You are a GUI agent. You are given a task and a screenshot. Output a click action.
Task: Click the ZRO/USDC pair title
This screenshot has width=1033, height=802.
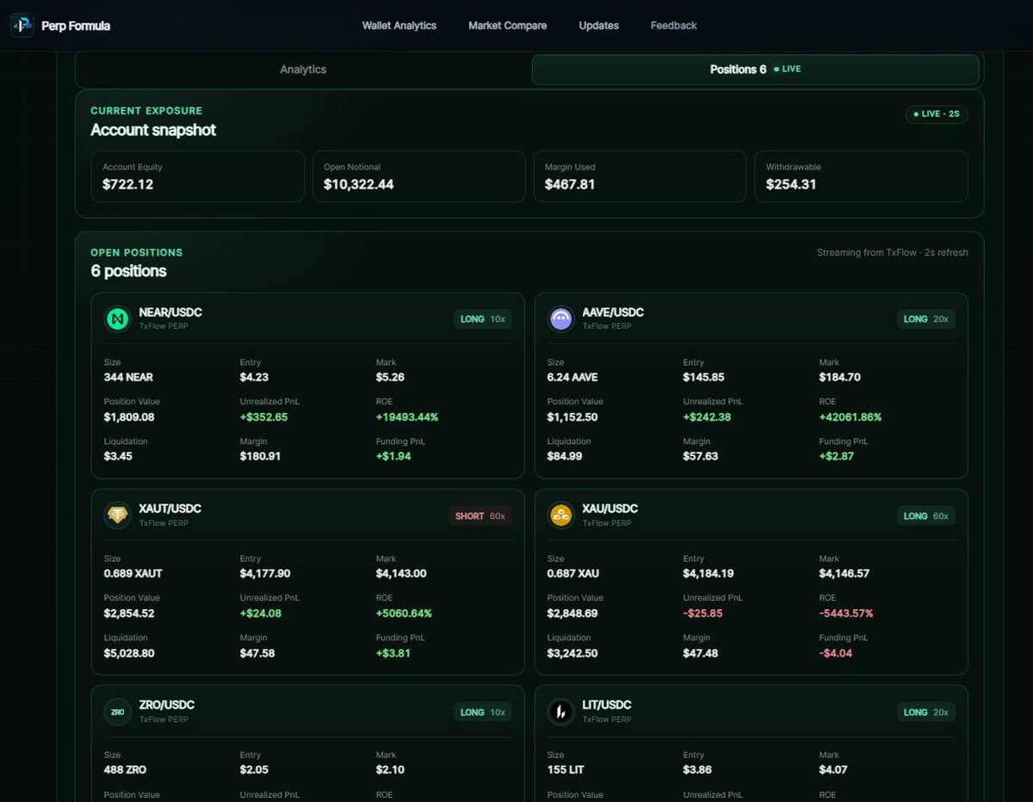(x=166, y=705)
